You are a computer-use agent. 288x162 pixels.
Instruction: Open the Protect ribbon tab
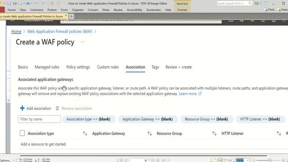[52, 10]
